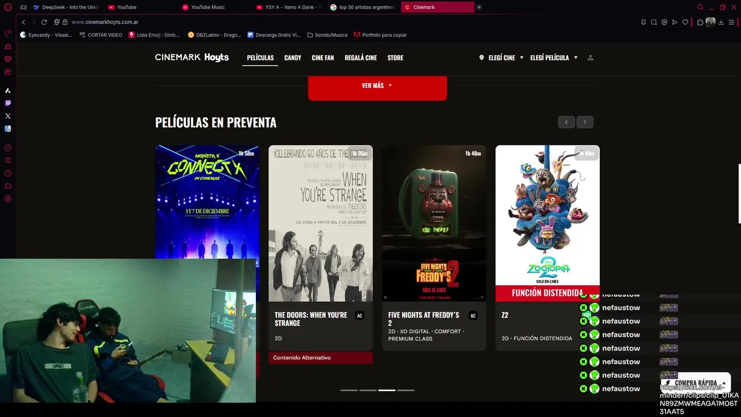Open the CINE FAN menu item

322,58
